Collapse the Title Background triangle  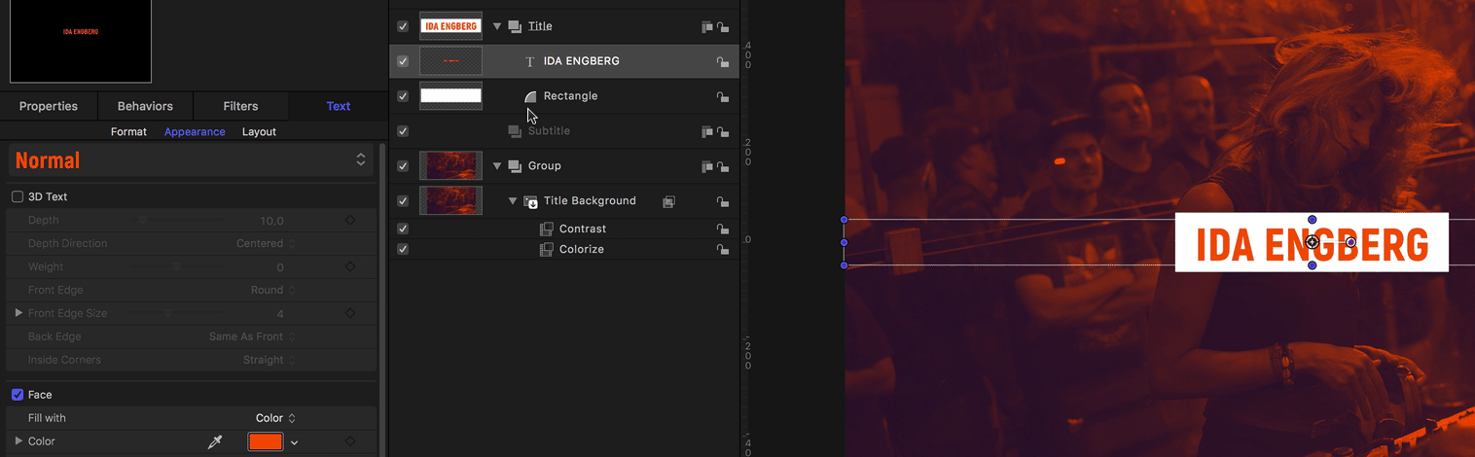(513, 201)
